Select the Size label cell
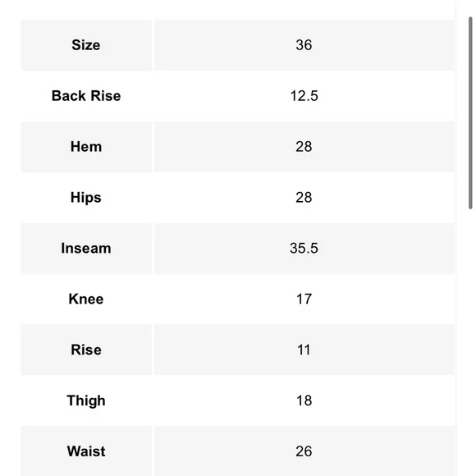 tap(86, 45)
